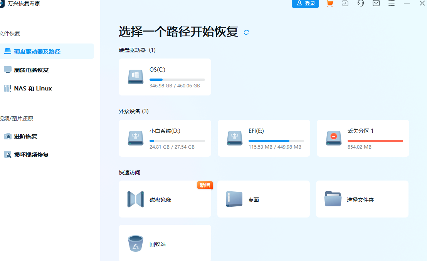Click the blue 登录 login button
The image size is (427, 261).
[x=305, y=3]
